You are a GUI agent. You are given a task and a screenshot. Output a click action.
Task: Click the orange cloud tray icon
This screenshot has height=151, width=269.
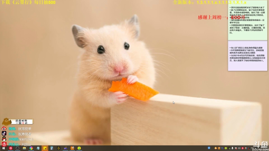click(216, 148)
